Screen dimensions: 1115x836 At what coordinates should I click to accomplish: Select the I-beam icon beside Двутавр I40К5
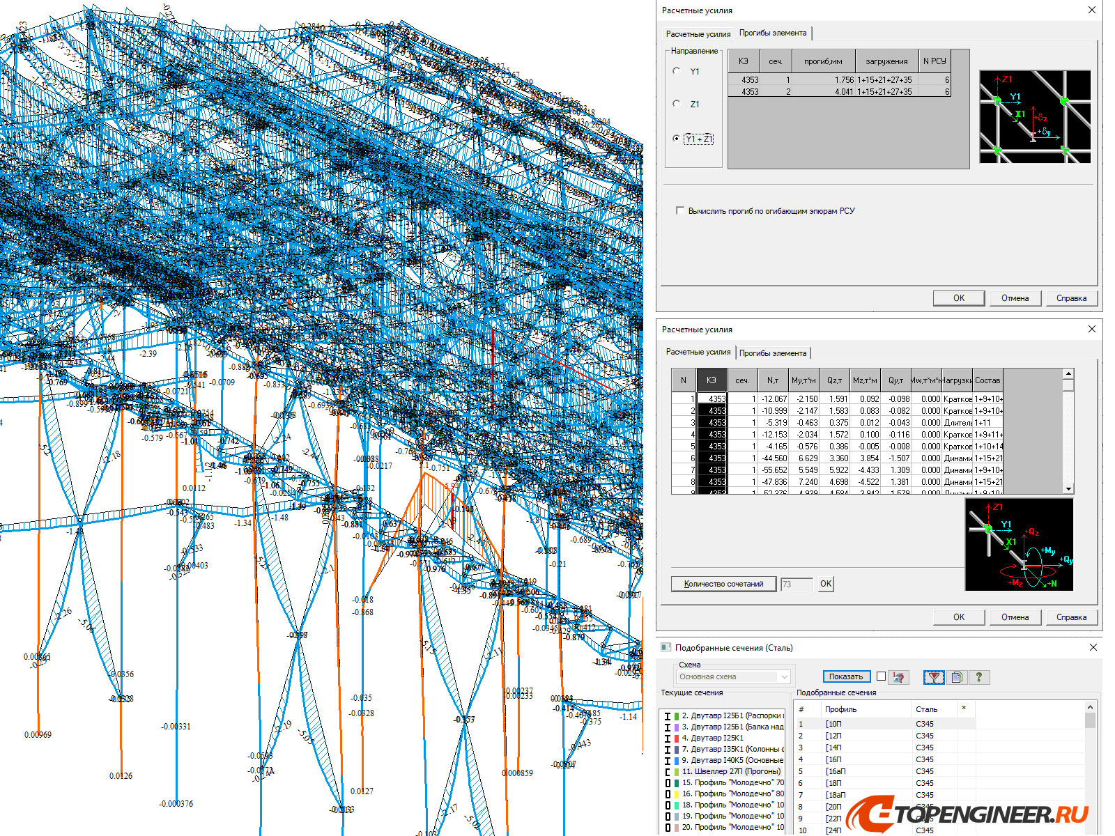[x=668, y=760]
